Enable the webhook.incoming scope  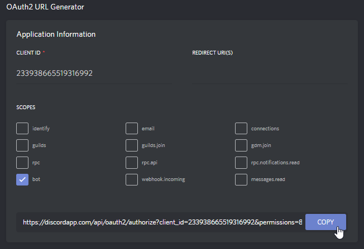tap(132, 179)
